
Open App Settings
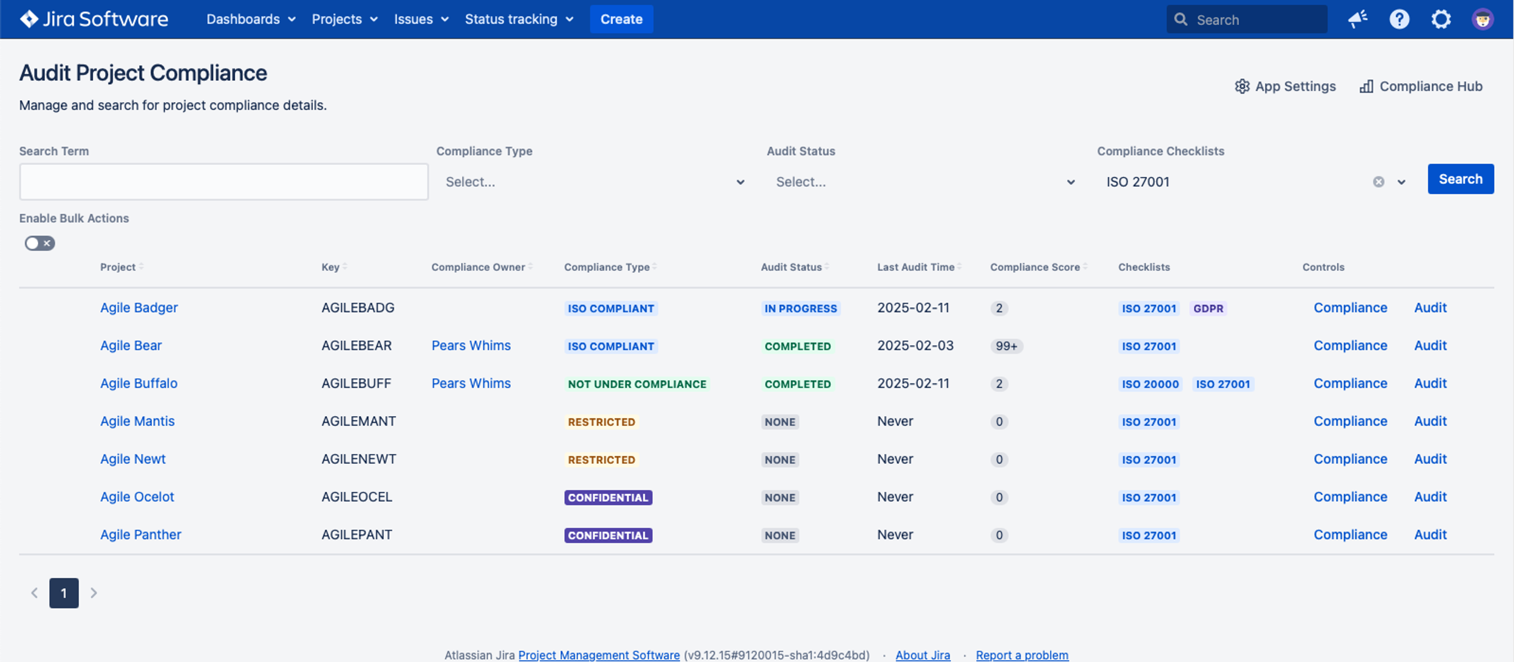(1285, 86)
